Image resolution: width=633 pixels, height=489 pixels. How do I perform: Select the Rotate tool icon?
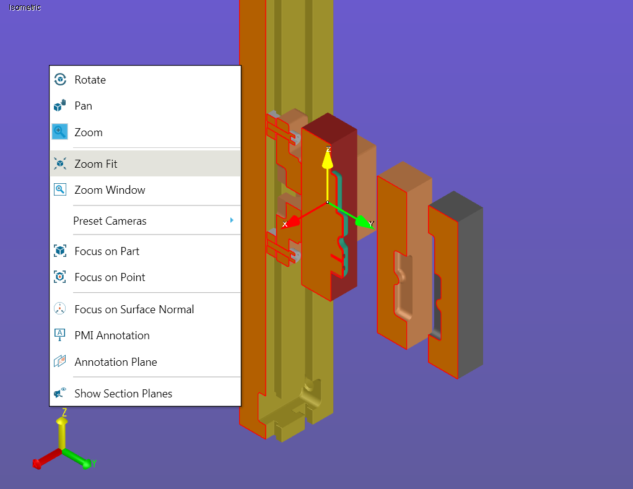pos(60,79)
